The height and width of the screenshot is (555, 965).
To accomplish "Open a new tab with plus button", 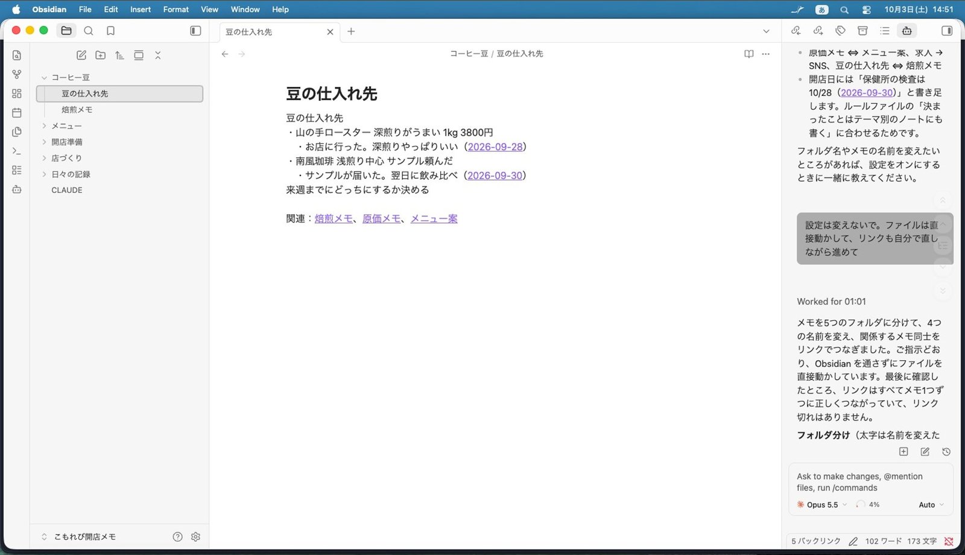I will pyautogui.click(x=351, y=31).
